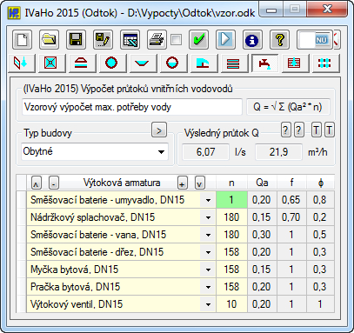
Task: Click Save As floppy with pencil icon
Action: tap(103, 39)
